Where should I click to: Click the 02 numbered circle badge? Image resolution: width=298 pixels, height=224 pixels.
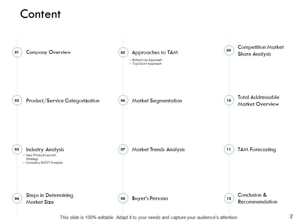(x=17, y=101)
